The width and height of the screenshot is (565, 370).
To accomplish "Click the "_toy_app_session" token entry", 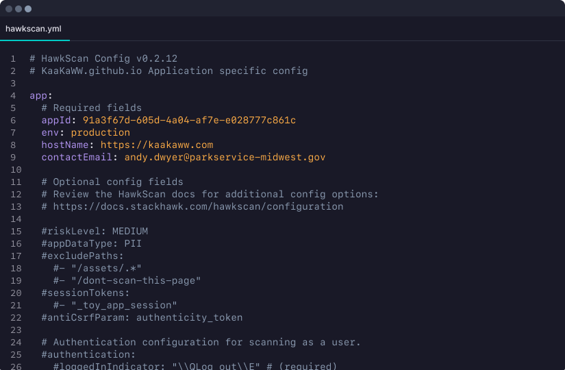I will click(124, 306).
